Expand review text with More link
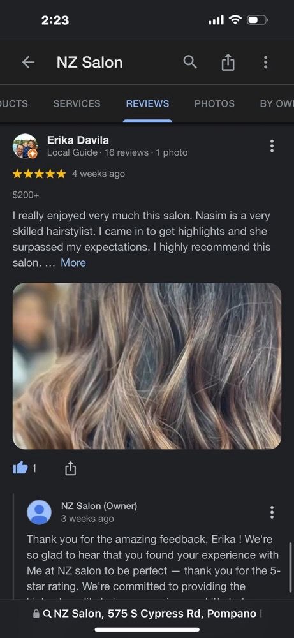This screenshot has height=638, width=294. pos(73,263)
